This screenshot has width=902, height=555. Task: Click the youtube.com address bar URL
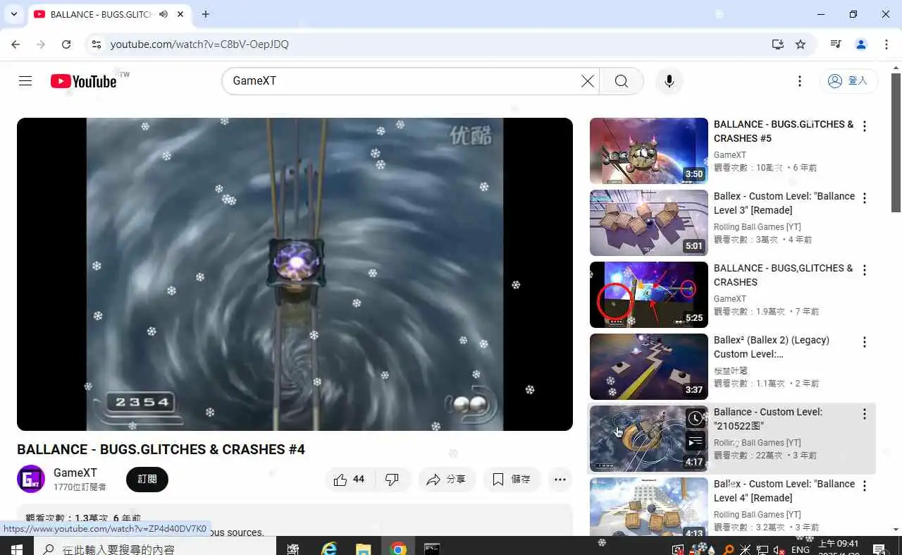coord(199,44)
